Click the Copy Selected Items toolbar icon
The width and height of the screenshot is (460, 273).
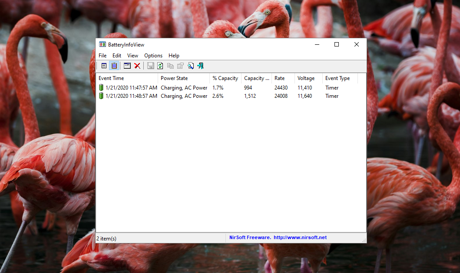[x=170, y=66]
